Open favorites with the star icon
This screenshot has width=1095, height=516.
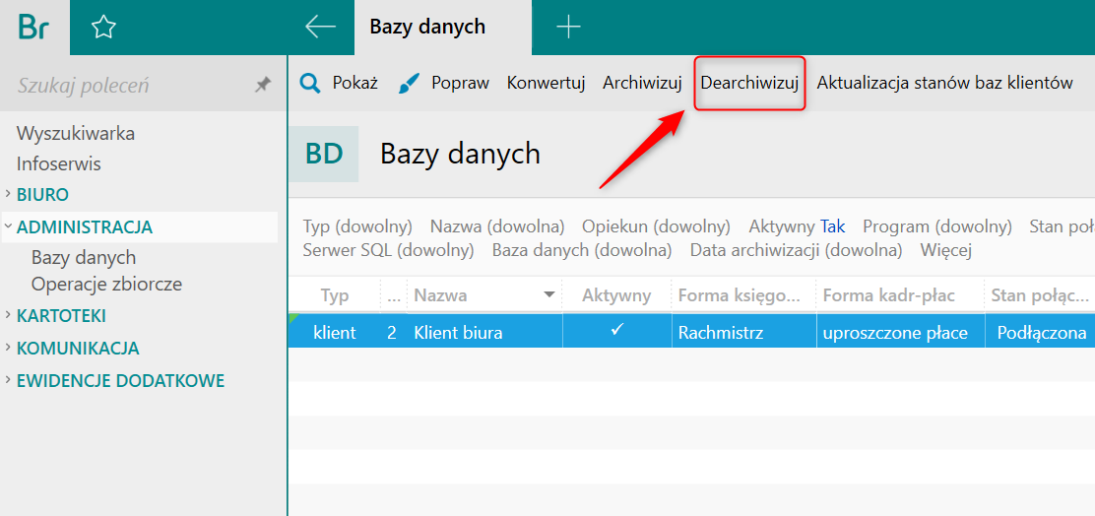(103, 28)
